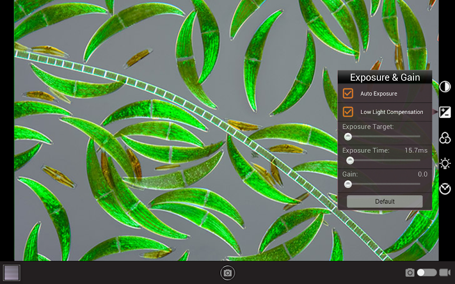
Task: Select the video camera mode icon
Action: pyautogui.click(x=444, y=272)
